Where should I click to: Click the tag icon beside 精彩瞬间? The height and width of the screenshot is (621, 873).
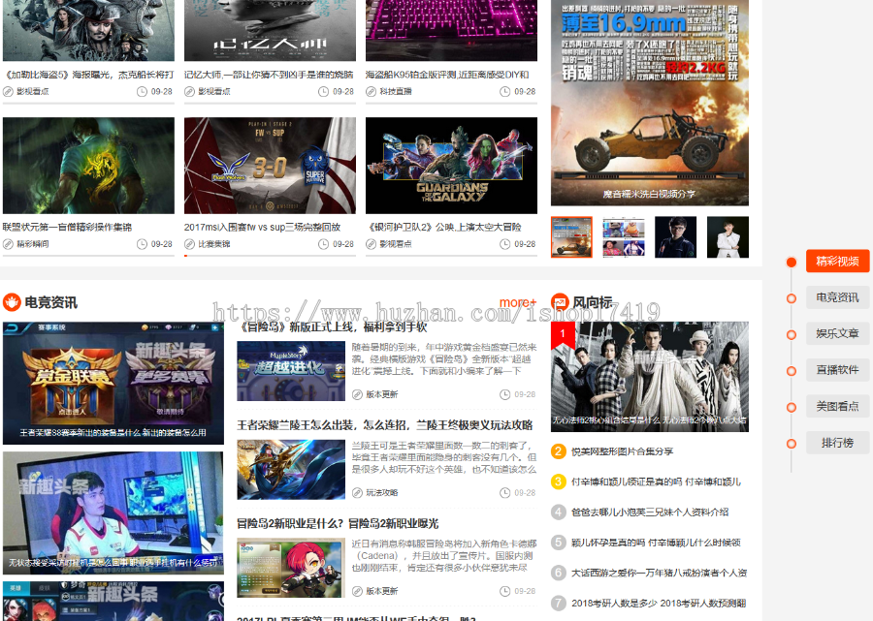pos(8,244)
